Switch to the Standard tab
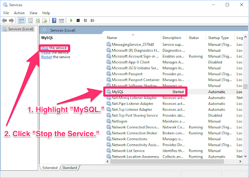This screenshot has height=178, width=249. (70, 168)
